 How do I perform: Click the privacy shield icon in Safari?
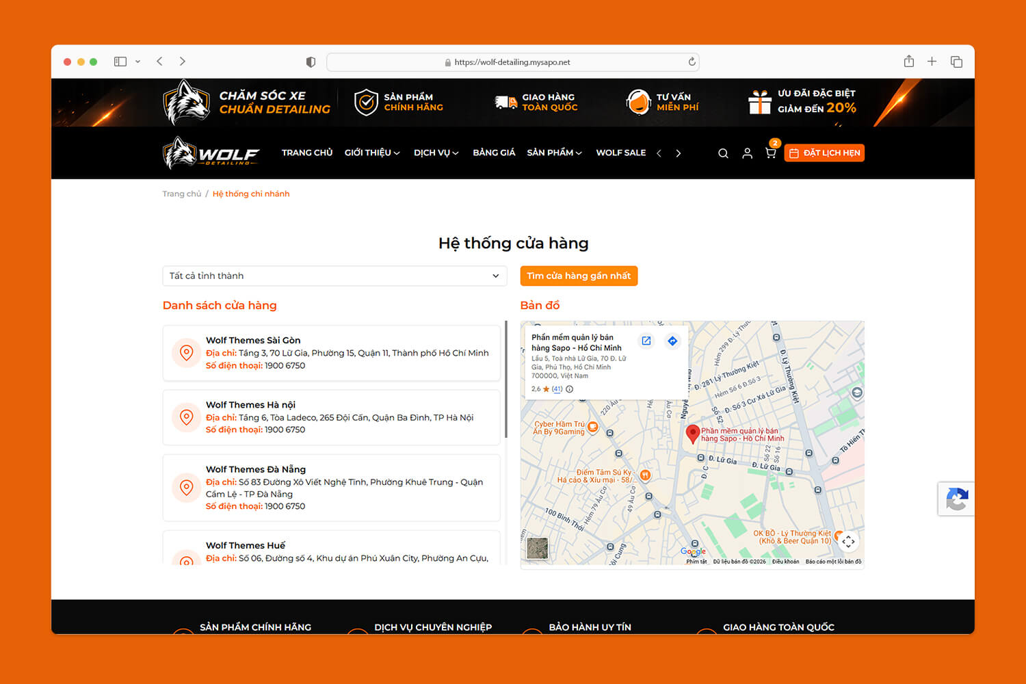pyautogui.click(x=311, y=62)
